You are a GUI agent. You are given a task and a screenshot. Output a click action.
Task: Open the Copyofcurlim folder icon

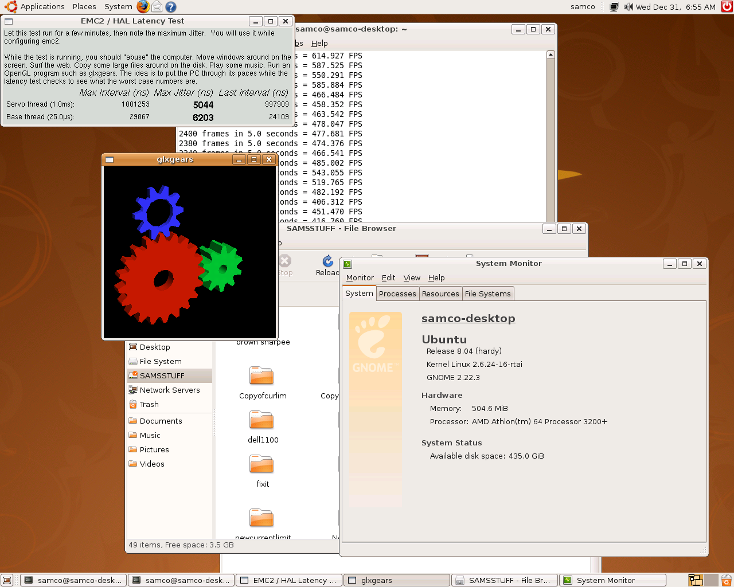pos(261,376)
